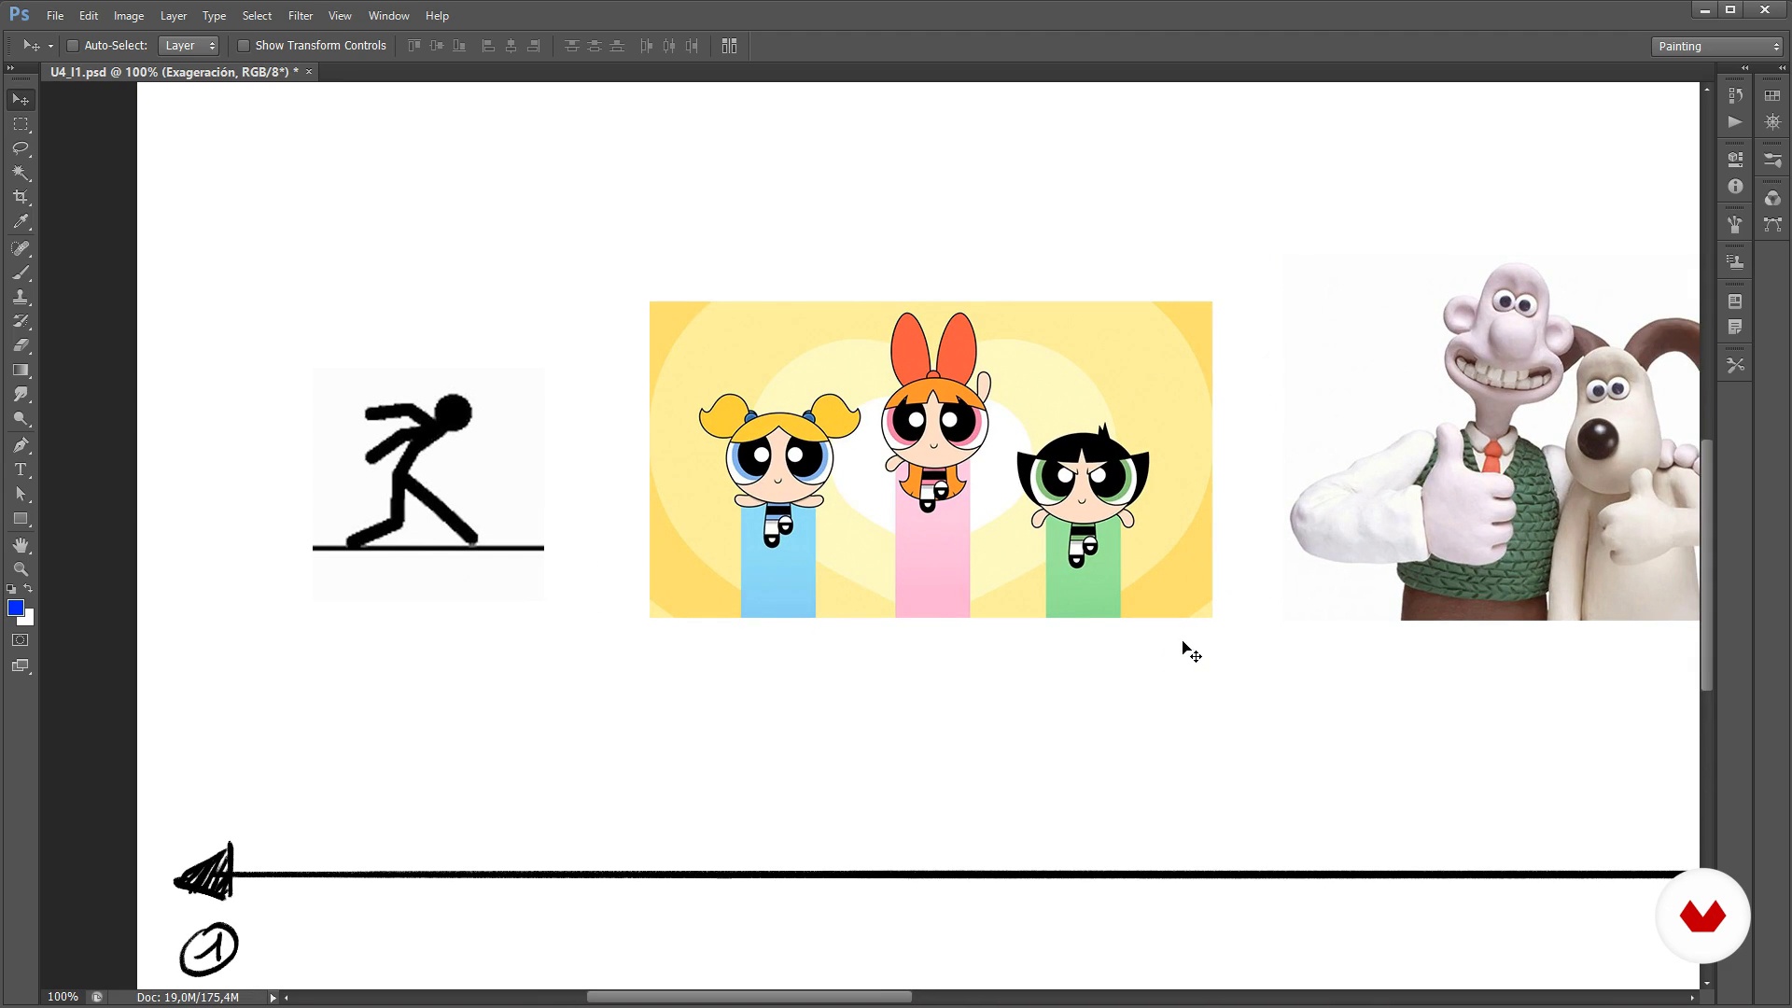Screen dimensions: 1792x1008
Task: Enable Show Transform Controls checkbox
Action: (243, 46)
